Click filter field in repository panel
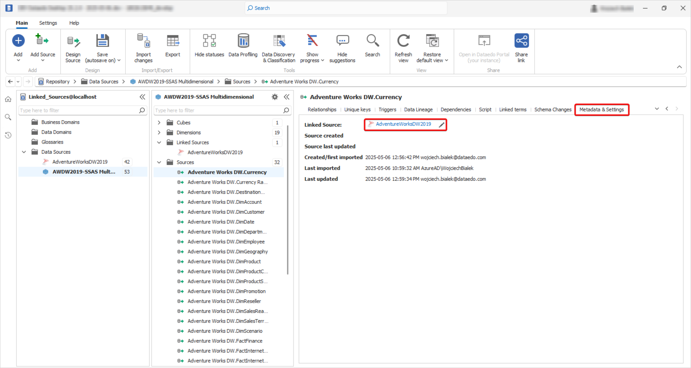 [83, 110]
